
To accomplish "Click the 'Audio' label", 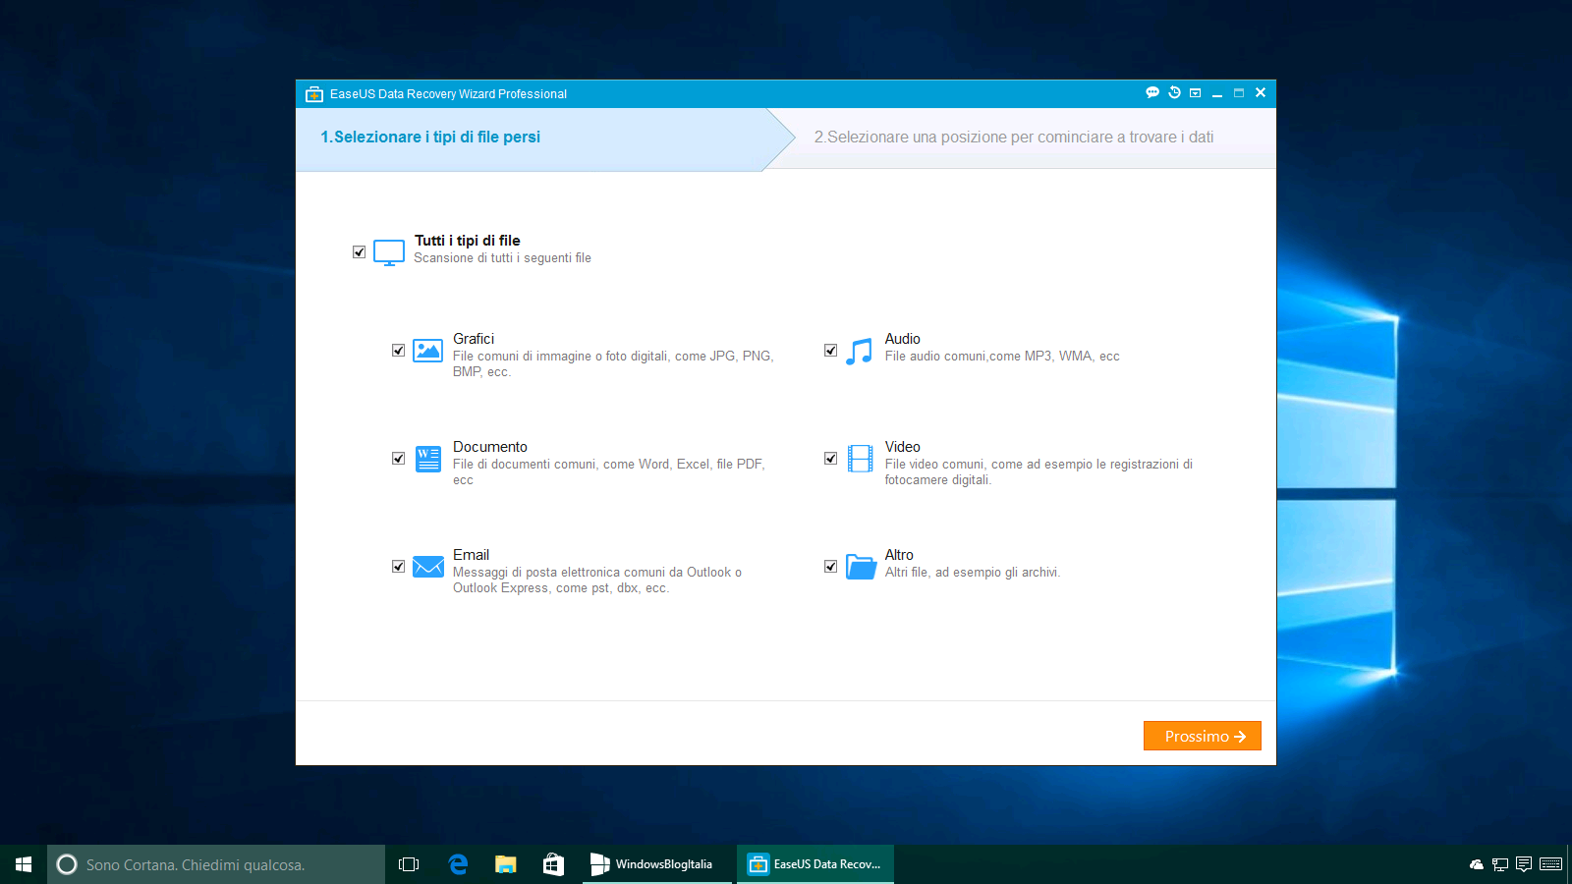I will 903,339.
